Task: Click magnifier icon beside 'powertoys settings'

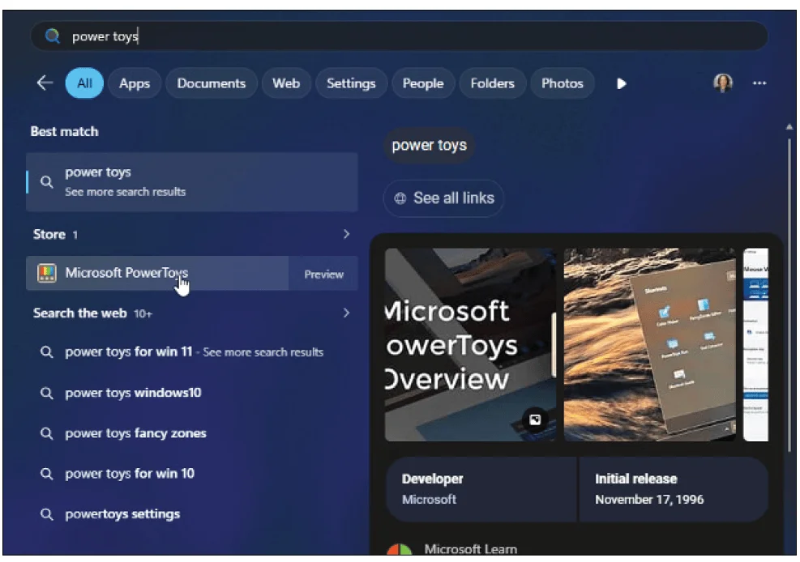Action: (x=46, y=514)
